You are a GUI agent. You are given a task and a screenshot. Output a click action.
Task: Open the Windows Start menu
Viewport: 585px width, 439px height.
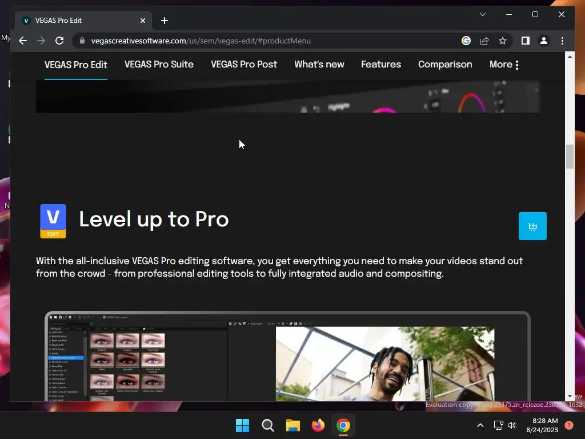[x=242, y=425]
